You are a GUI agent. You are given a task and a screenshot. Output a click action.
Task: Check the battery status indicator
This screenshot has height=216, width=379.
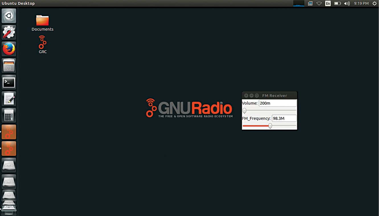337,3
